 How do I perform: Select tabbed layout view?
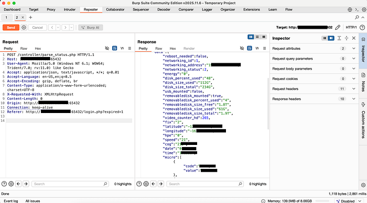pyautogui.click(x=264, y=37)
